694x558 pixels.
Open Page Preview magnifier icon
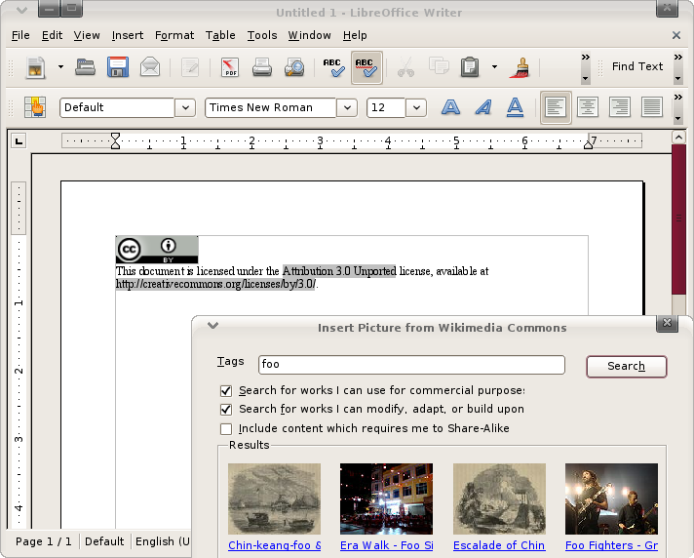(293, 67)
